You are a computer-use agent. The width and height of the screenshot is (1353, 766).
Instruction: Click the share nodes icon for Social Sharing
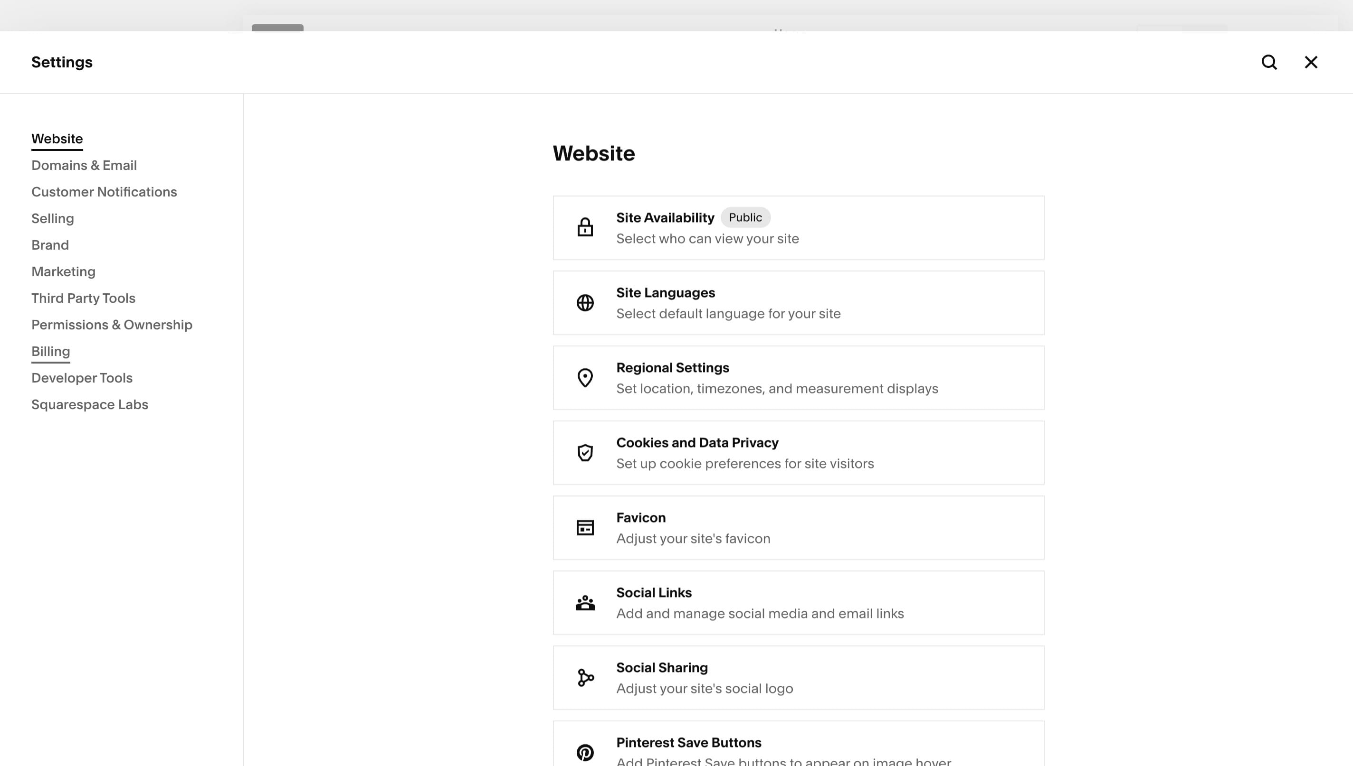point(585,678)
